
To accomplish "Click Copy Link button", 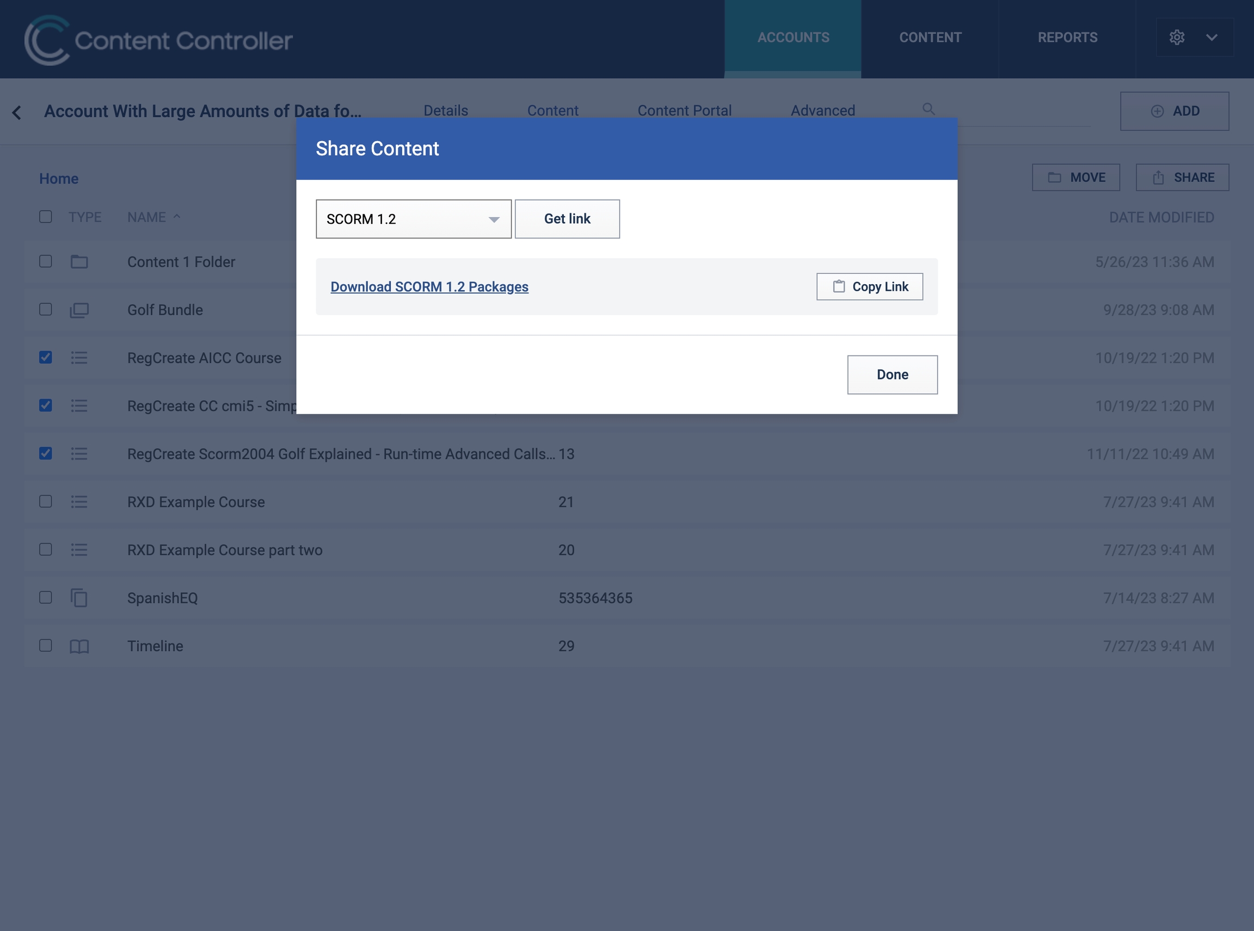I will point(869,286).
